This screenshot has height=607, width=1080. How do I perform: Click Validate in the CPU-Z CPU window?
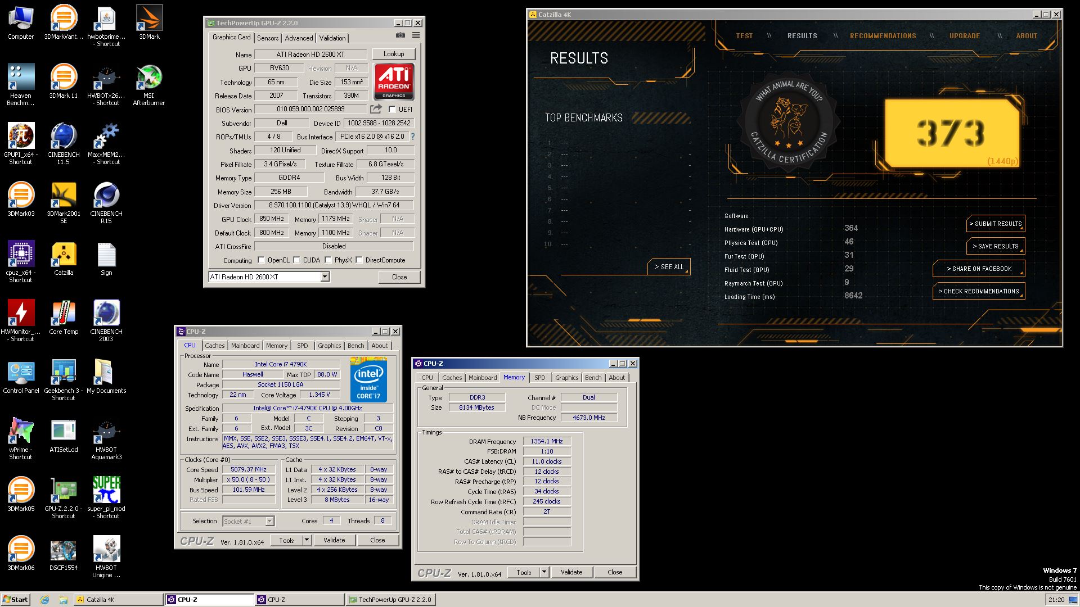(x=334, y=540)
